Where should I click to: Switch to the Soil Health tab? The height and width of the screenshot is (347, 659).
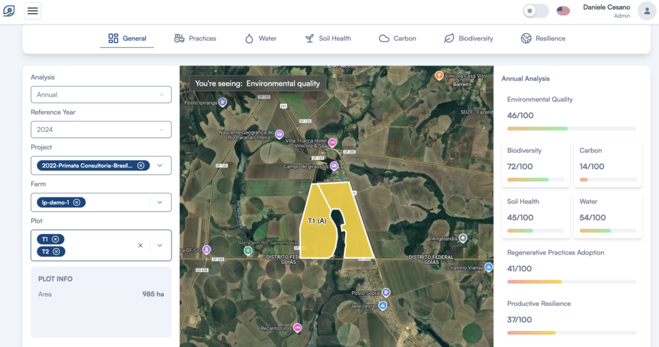(x=328, y=38)
